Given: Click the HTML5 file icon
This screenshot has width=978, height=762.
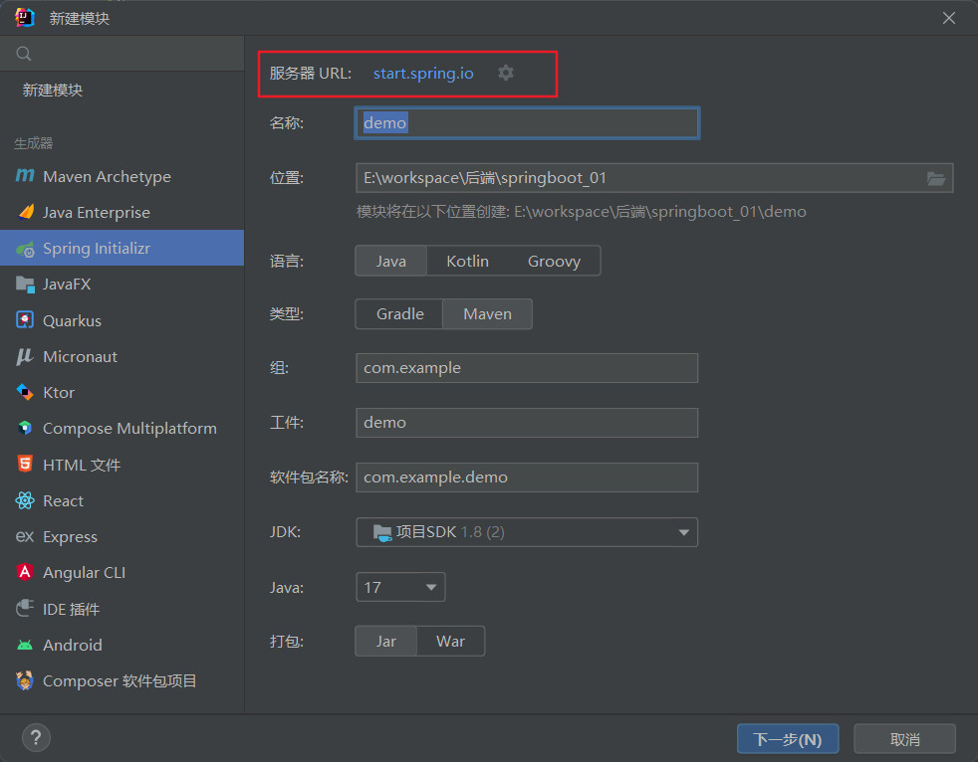Looking at the screenshot, I should click(25, 465).
